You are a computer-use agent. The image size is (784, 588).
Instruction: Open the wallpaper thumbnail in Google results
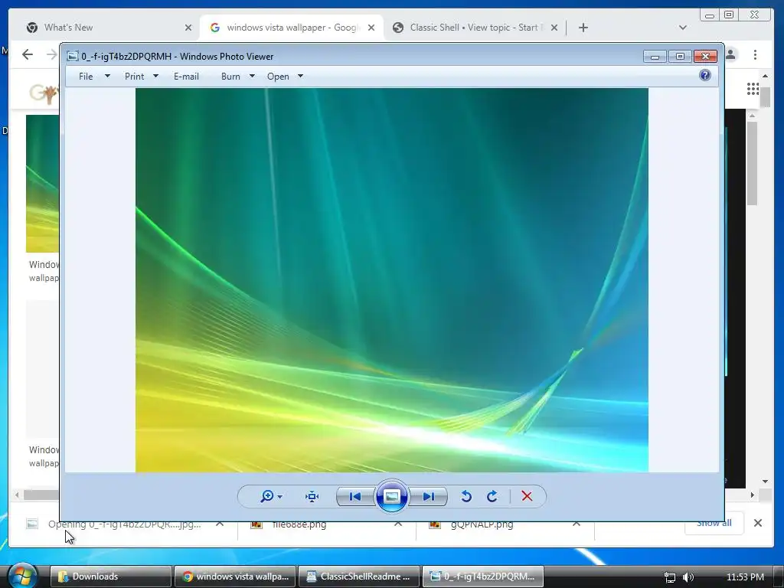43,184
